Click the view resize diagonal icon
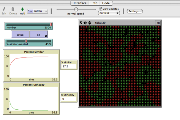Image resolution: width=180 pixels, height=120 pixels. pos(81,23)
